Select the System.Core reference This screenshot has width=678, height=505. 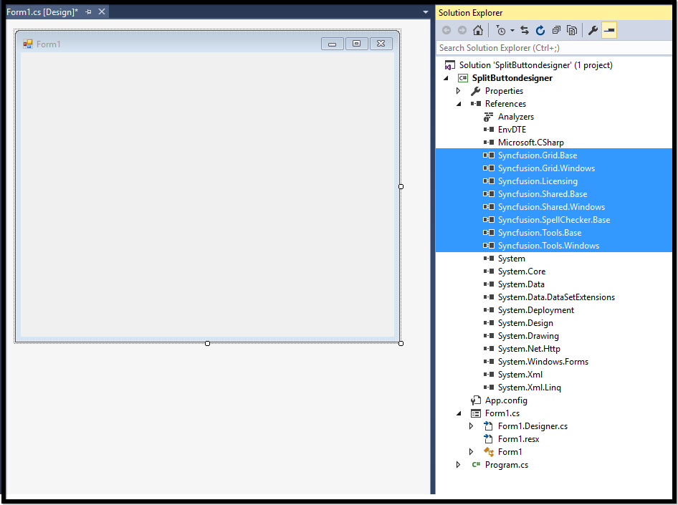click(522, 271)
